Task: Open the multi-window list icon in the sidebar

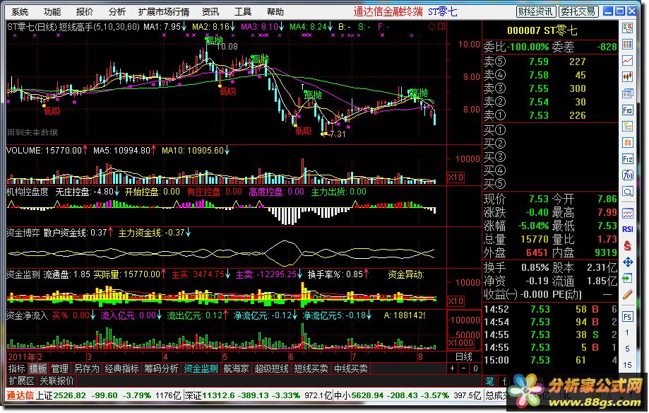Action: (x=628, y=94)
